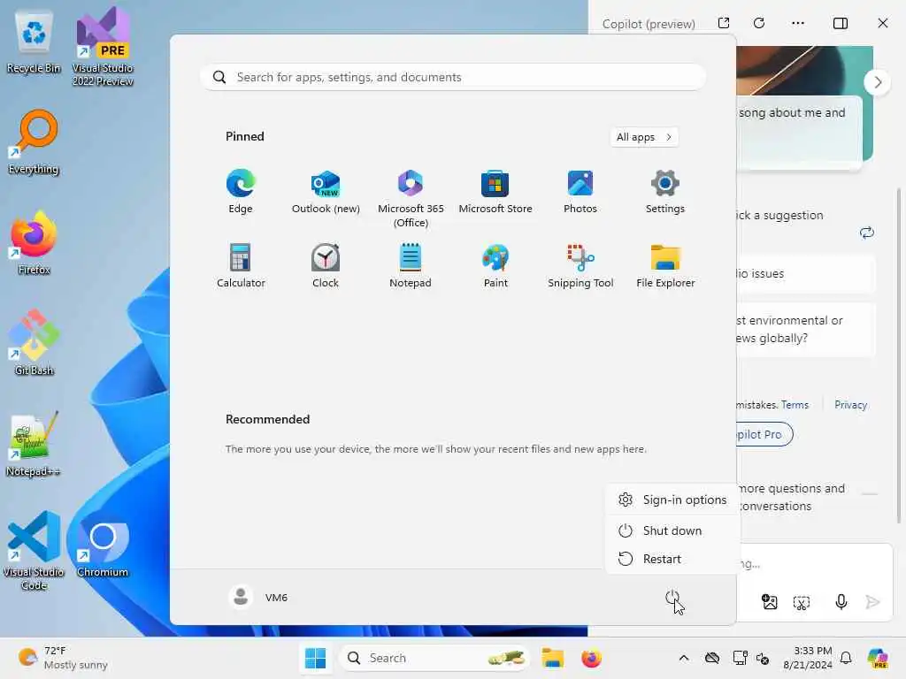Select Chromium desktop shortcut
Screen dimensions: 906x679
click(x=103, y=545)
